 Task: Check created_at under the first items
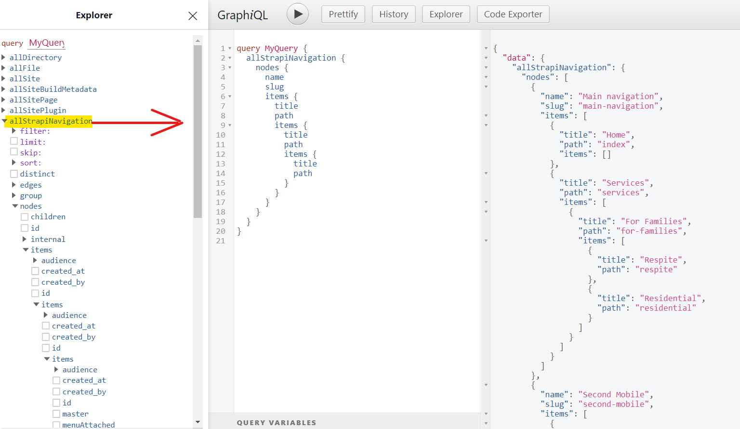tap(35, 271)
